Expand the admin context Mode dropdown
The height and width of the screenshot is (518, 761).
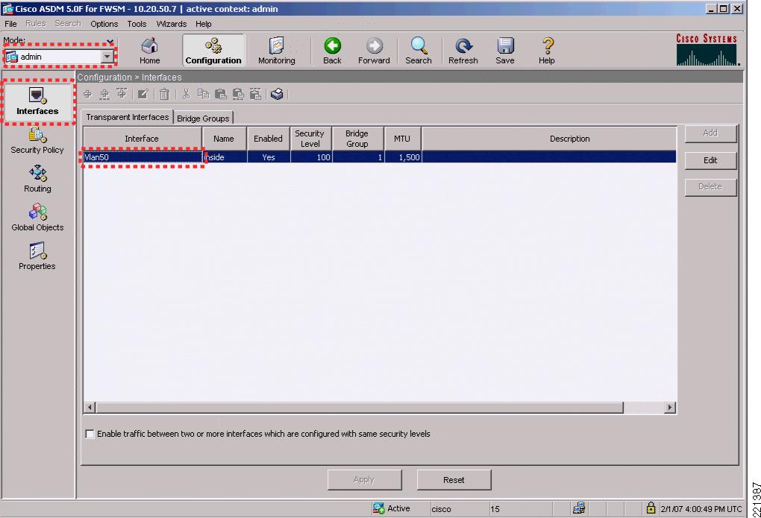(107, 57)
